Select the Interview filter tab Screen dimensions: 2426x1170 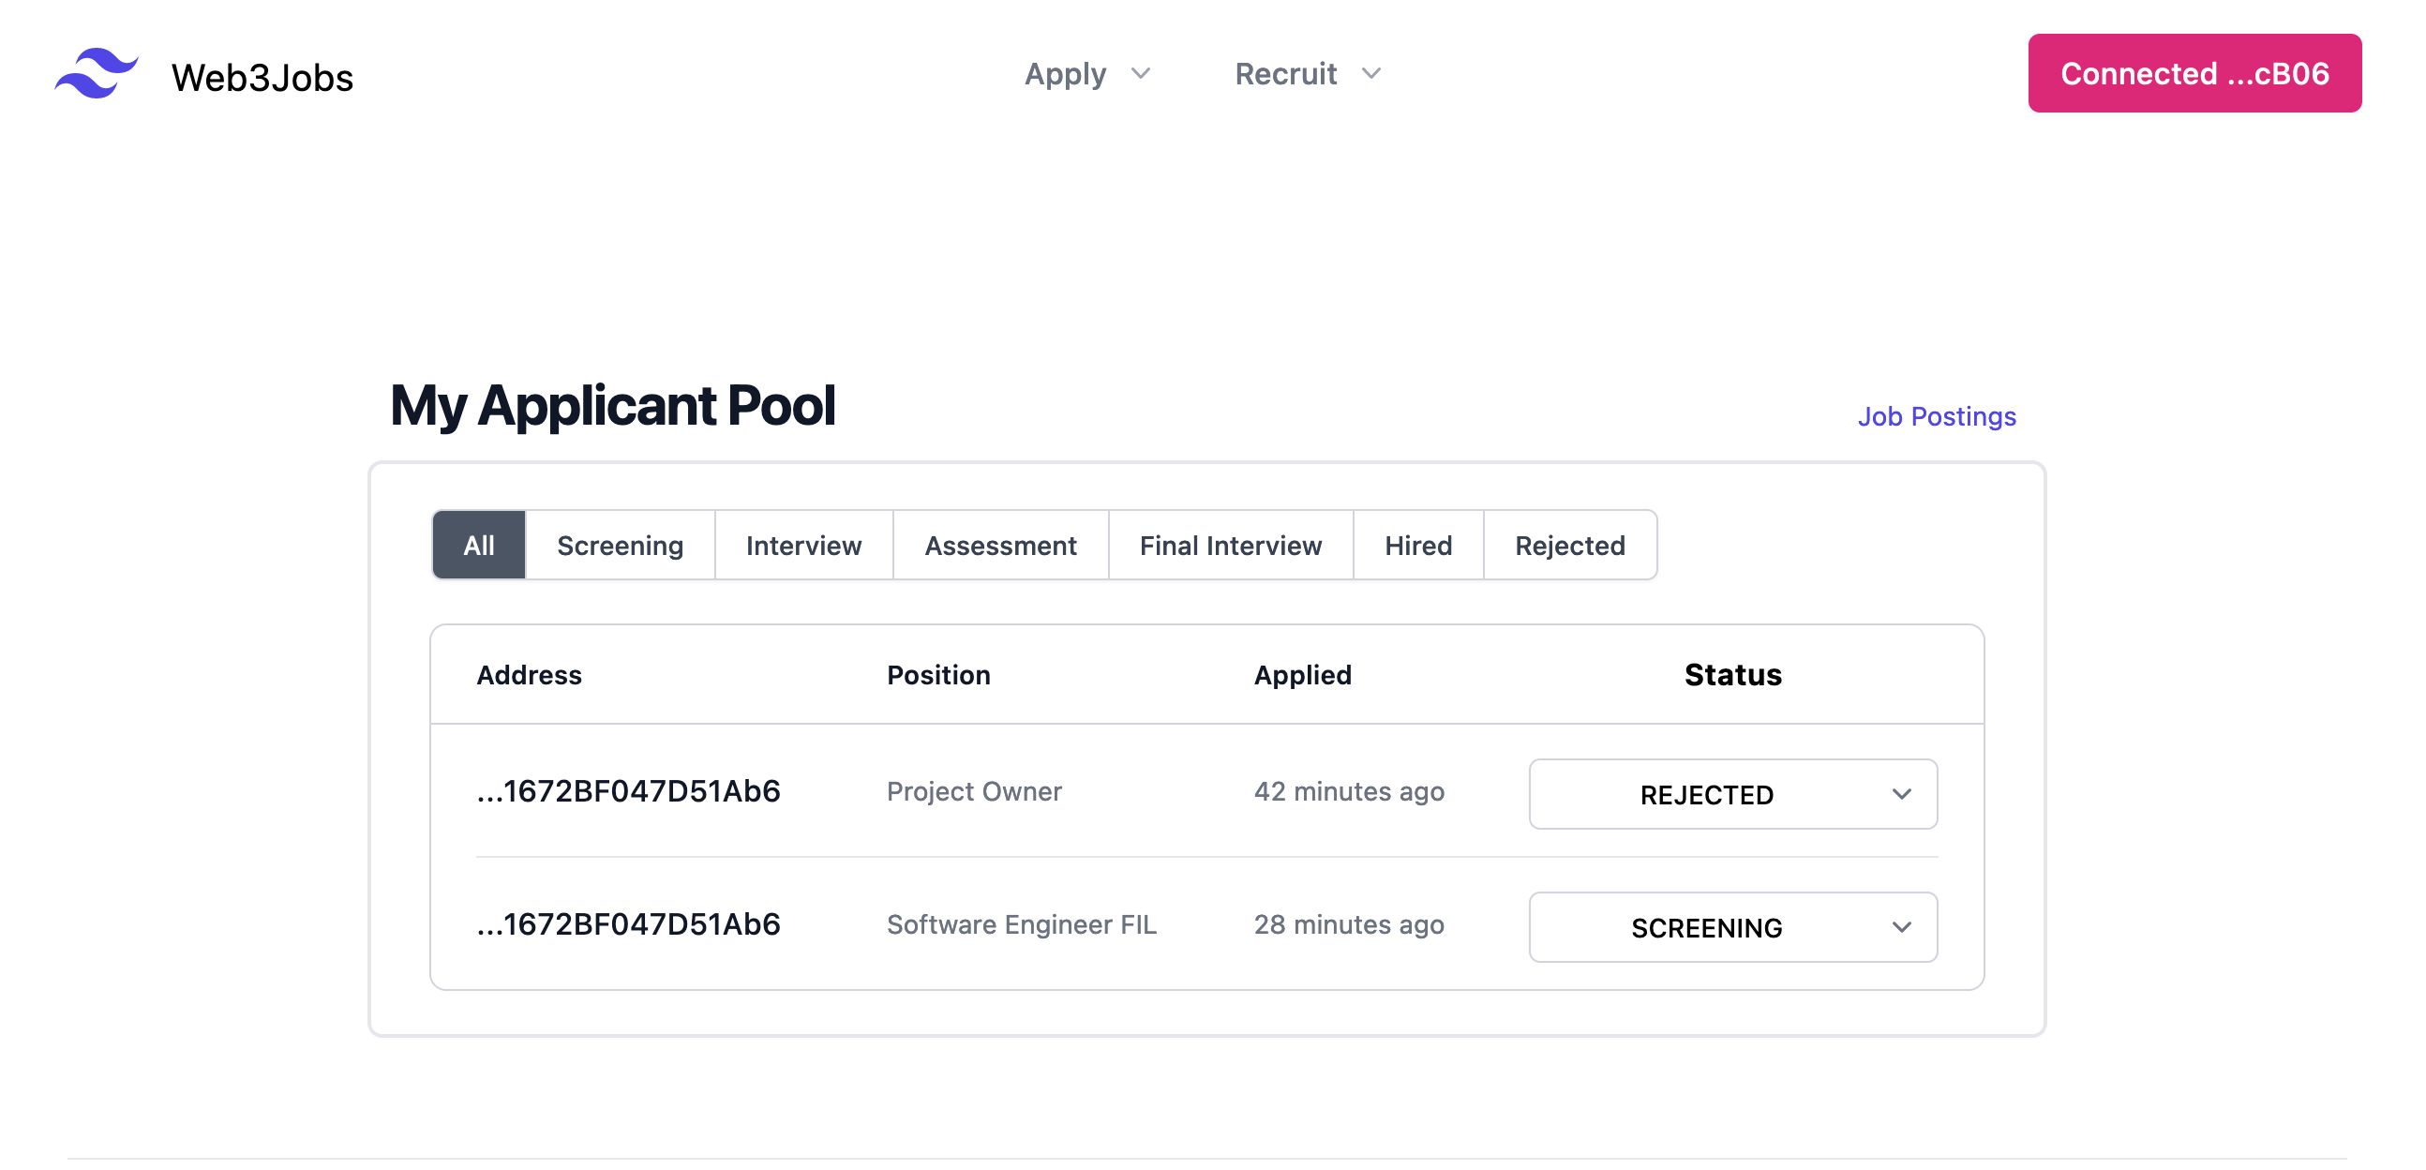[803, 543]
